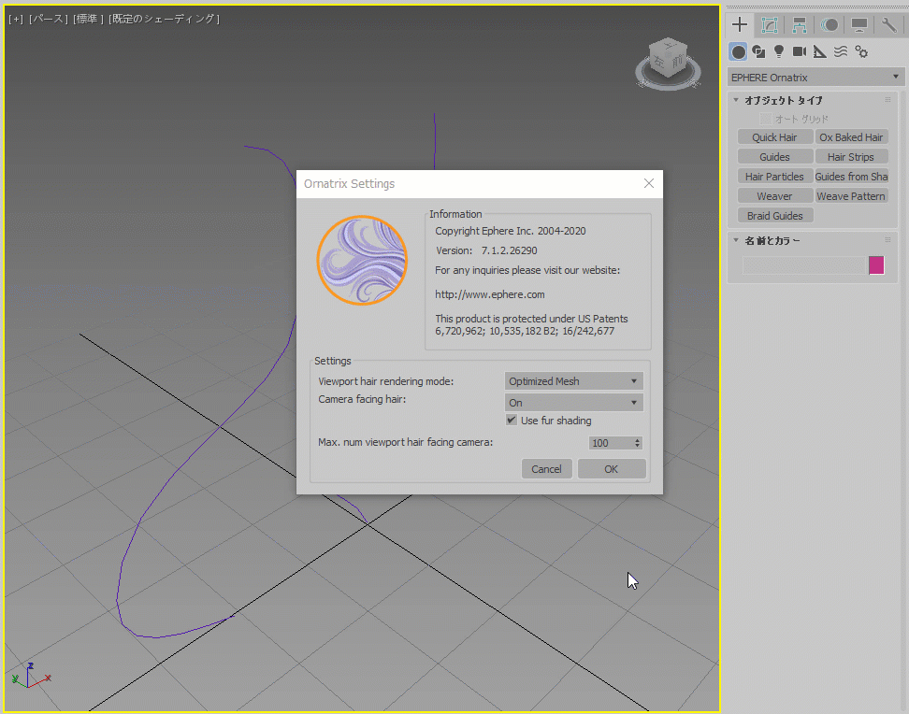Switch to the Hierarchy panel tab
The image size is (909, 714).
[x=800, y=25]
